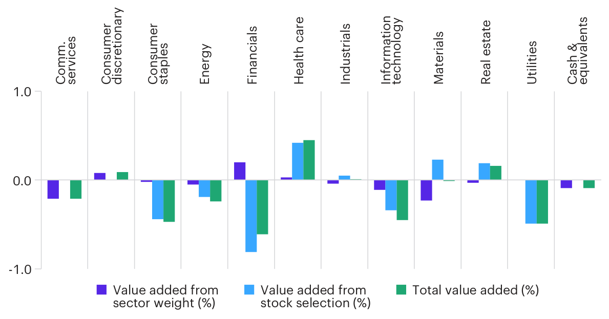609x319 pixels.
Task: Click the purple sector weight legend swatch
Action: [101, 290]
